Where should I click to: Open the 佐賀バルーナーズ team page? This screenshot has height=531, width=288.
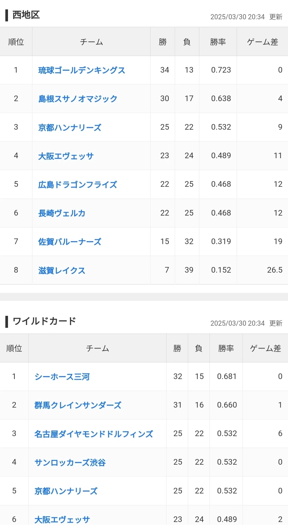click(x=70, y=242)
